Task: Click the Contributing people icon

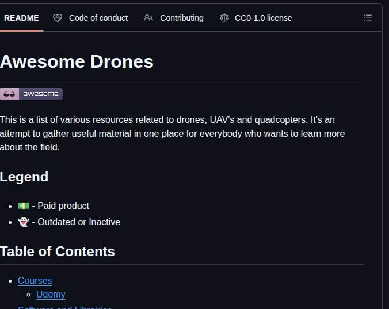Action: point(148,18)
